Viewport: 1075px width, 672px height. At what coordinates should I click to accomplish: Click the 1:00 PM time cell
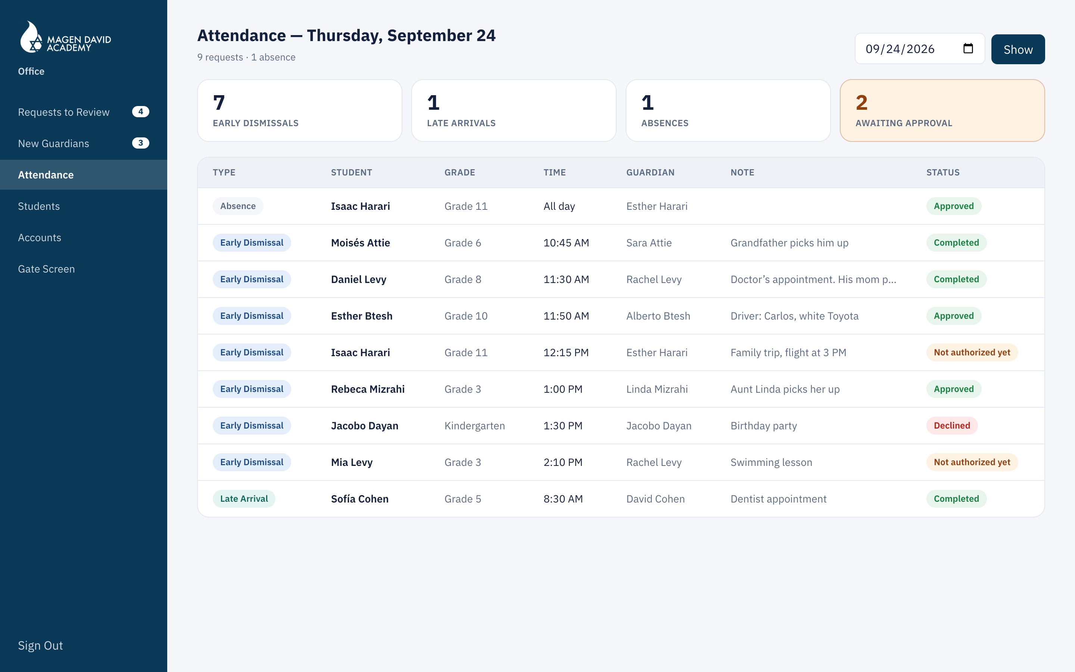click(563, 389)
